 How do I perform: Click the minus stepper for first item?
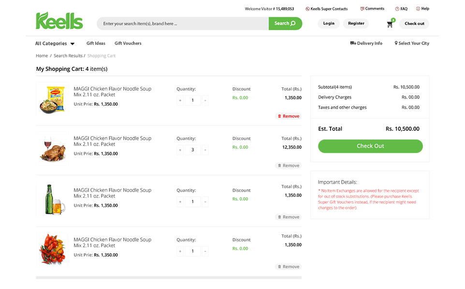tap(205, 100)
